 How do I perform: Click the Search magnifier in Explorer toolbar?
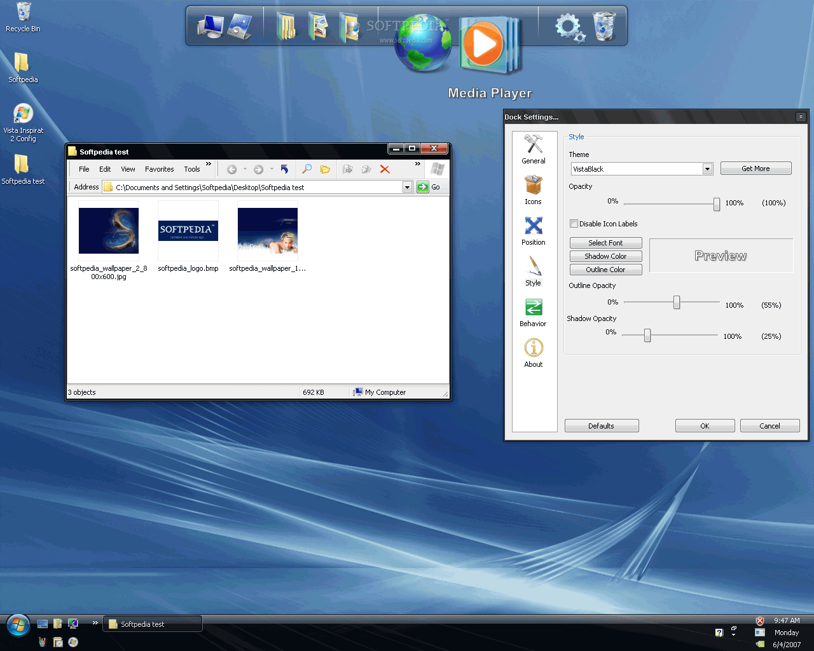[x=307, y=169]
